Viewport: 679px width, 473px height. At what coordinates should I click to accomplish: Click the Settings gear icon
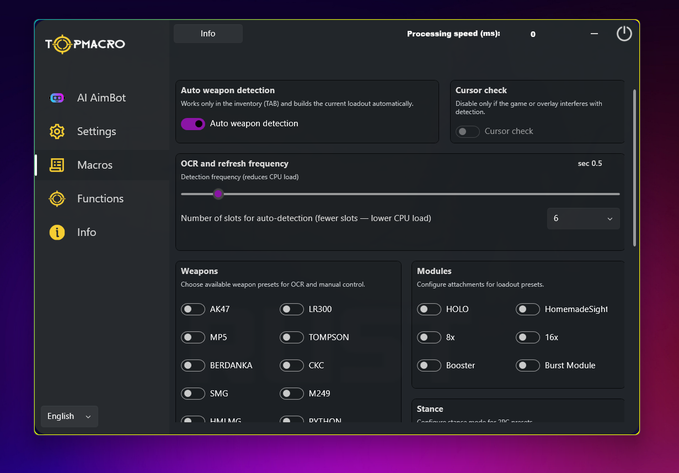(57, 132)
